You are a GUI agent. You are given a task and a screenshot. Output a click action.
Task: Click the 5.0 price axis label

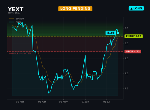(126, 43)
